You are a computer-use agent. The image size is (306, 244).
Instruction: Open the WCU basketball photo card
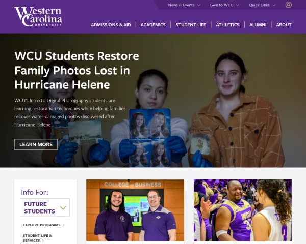243,210
